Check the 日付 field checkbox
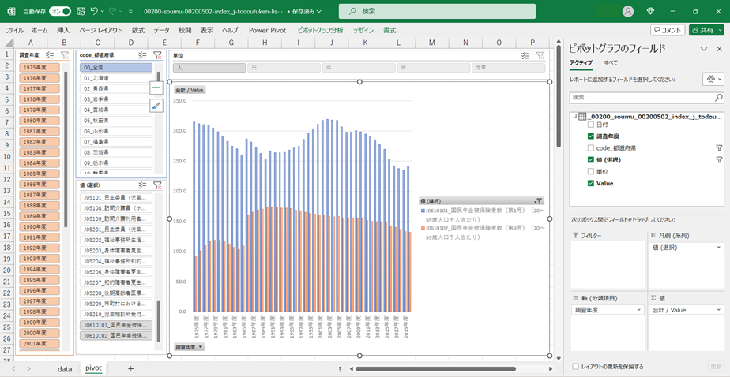The height and width of the screenshot is (377, 730). [x=591, y=125]
